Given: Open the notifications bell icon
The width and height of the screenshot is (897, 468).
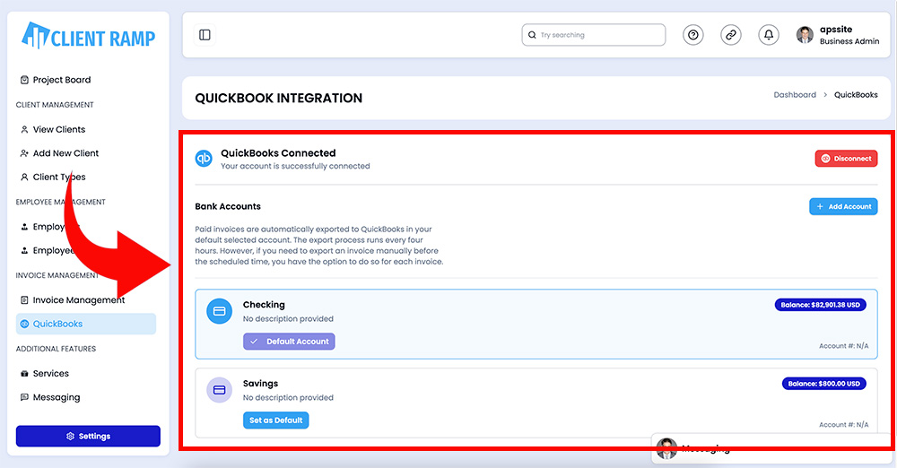Looking at the screenshot, I should pos(769,35).
